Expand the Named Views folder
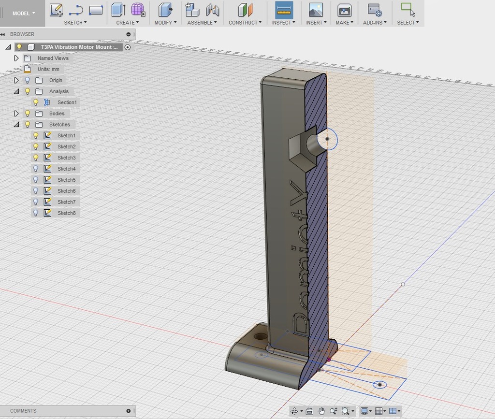Viewport: 495px width, 419px height. [x=16, y=58]
